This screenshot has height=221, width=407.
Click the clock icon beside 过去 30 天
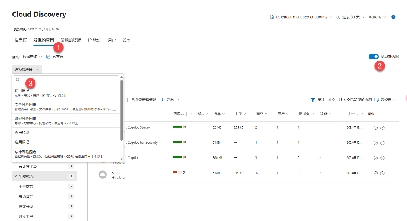pos(339,17)
